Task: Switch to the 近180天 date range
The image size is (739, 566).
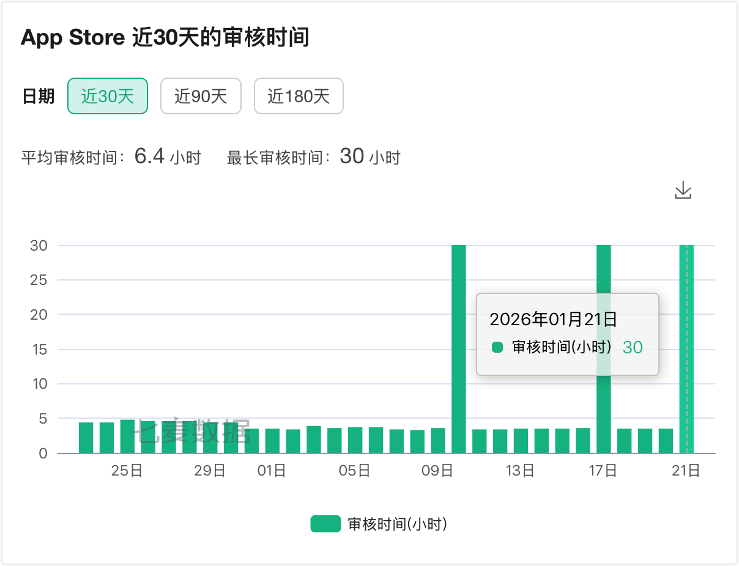Action: point(299,96)
